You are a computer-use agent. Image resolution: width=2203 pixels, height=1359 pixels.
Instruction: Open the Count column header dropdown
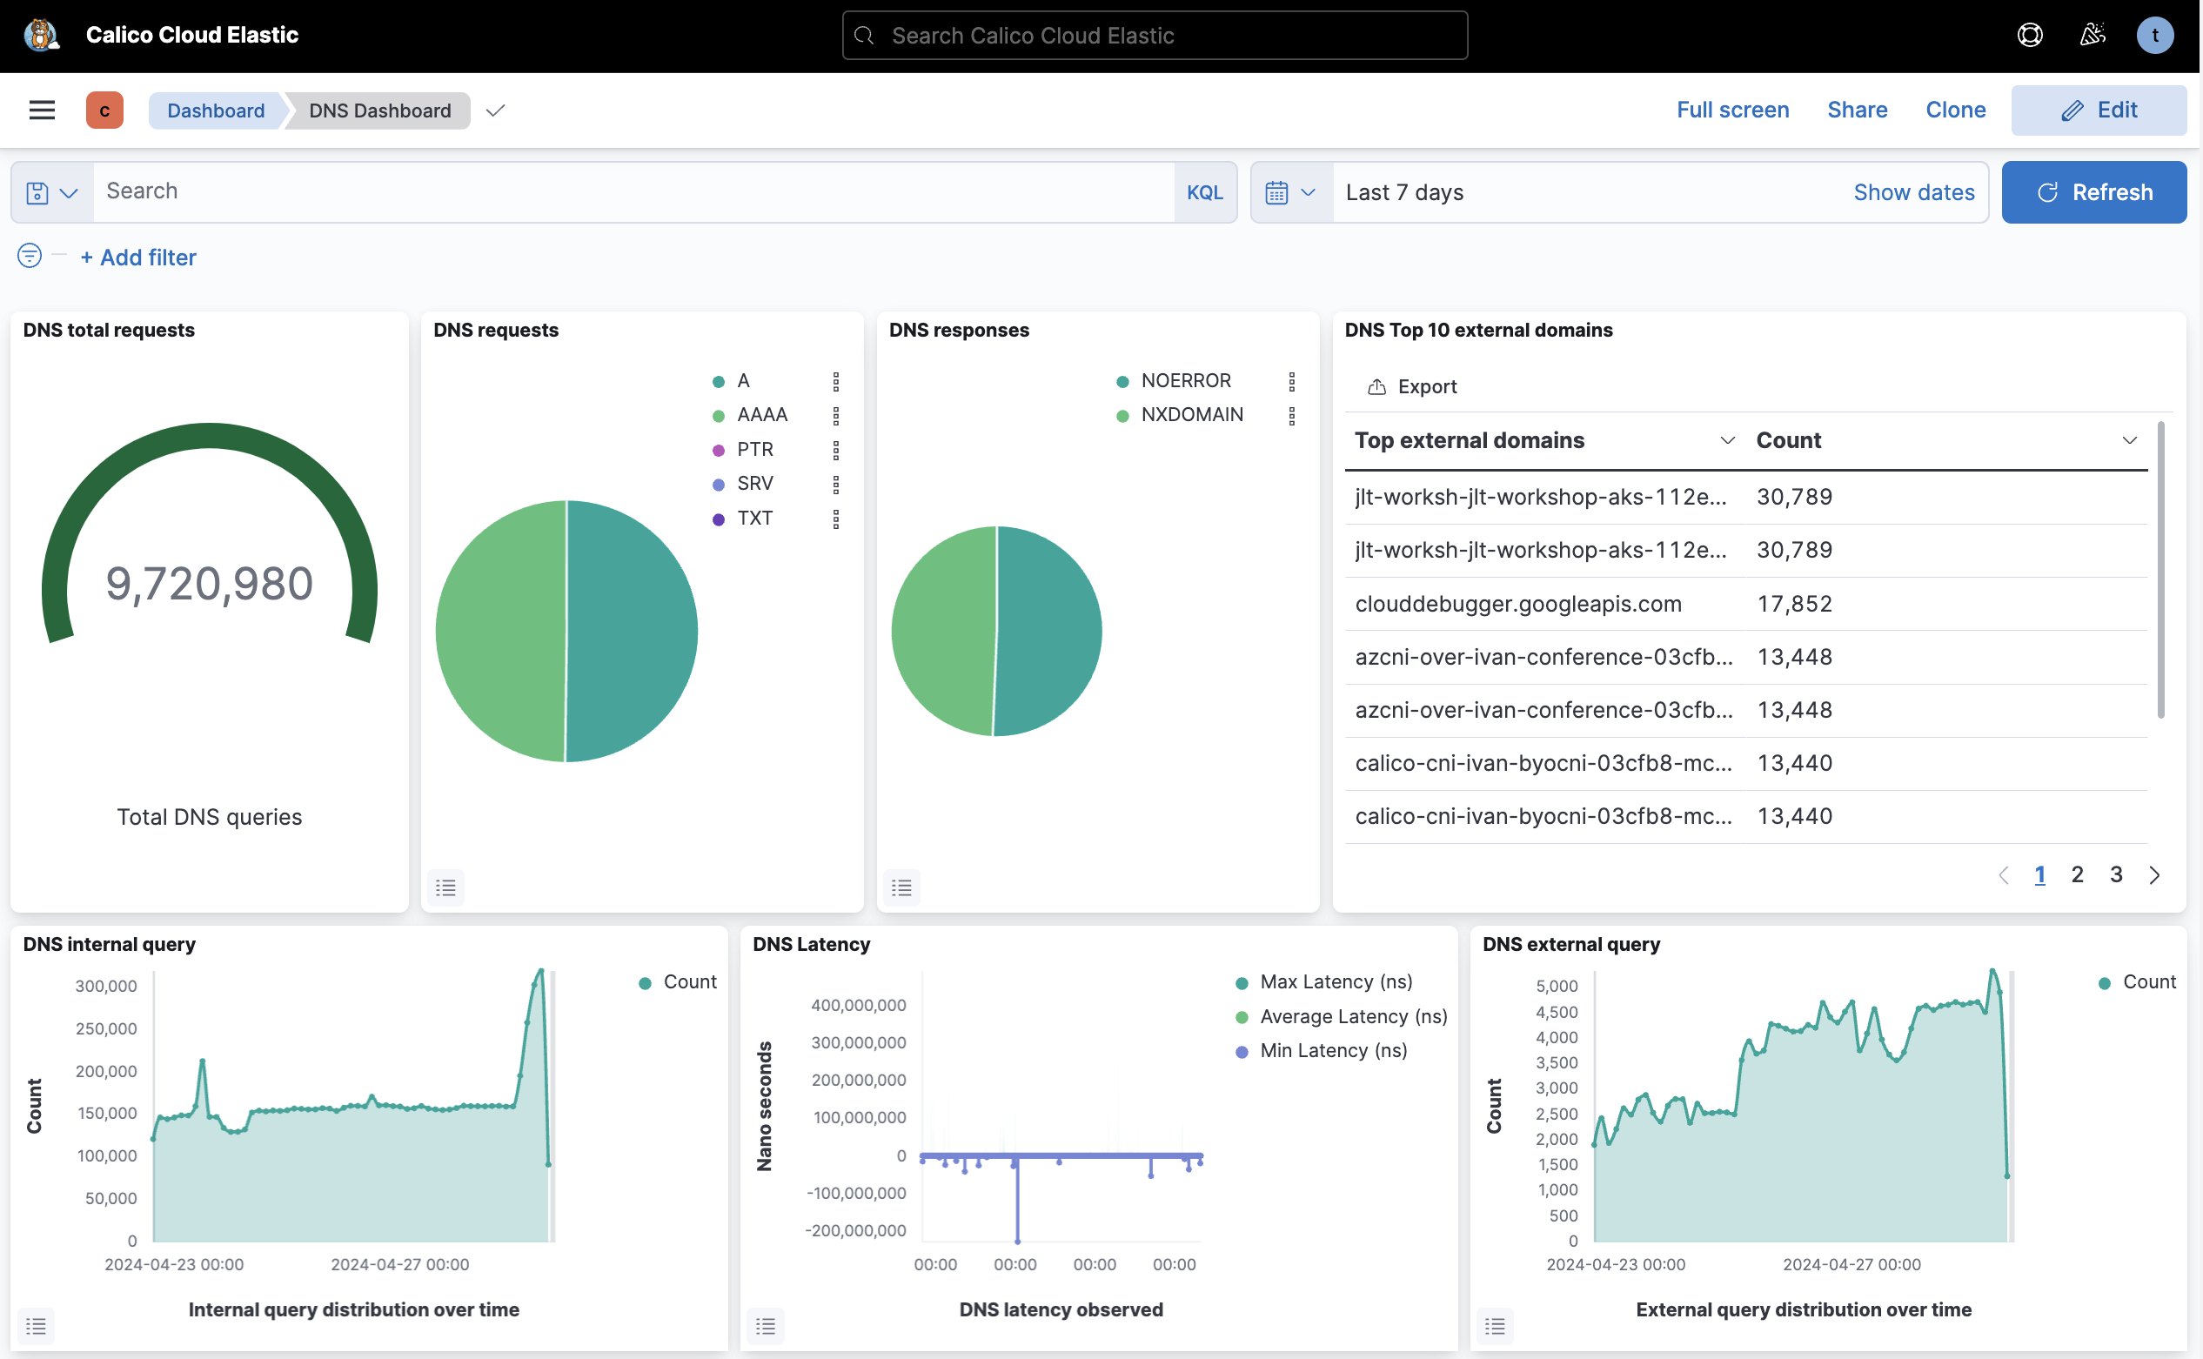tap(2128, 440)
